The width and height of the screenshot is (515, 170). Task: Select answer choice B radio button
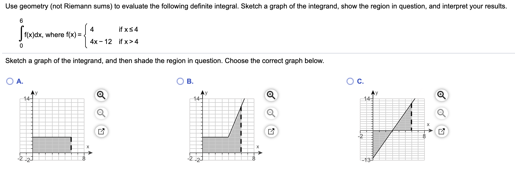(x=180, y=82)
